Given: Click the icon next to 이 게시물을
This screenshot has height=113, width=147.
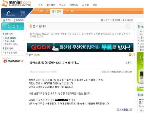Looking at the screenshot, I should click(131, 109).
